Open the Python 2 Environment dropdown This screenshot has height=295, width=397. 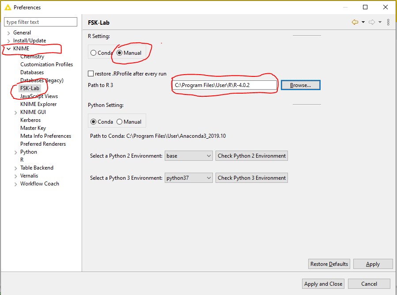(x=189, y=156)
